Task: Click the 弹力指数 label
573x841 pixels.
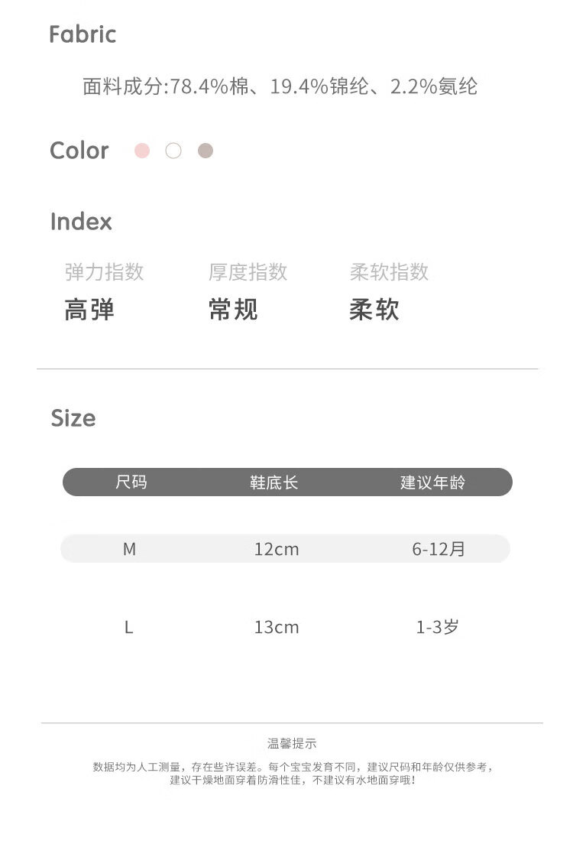Action: pyautogui.click(x=105, y=272)
